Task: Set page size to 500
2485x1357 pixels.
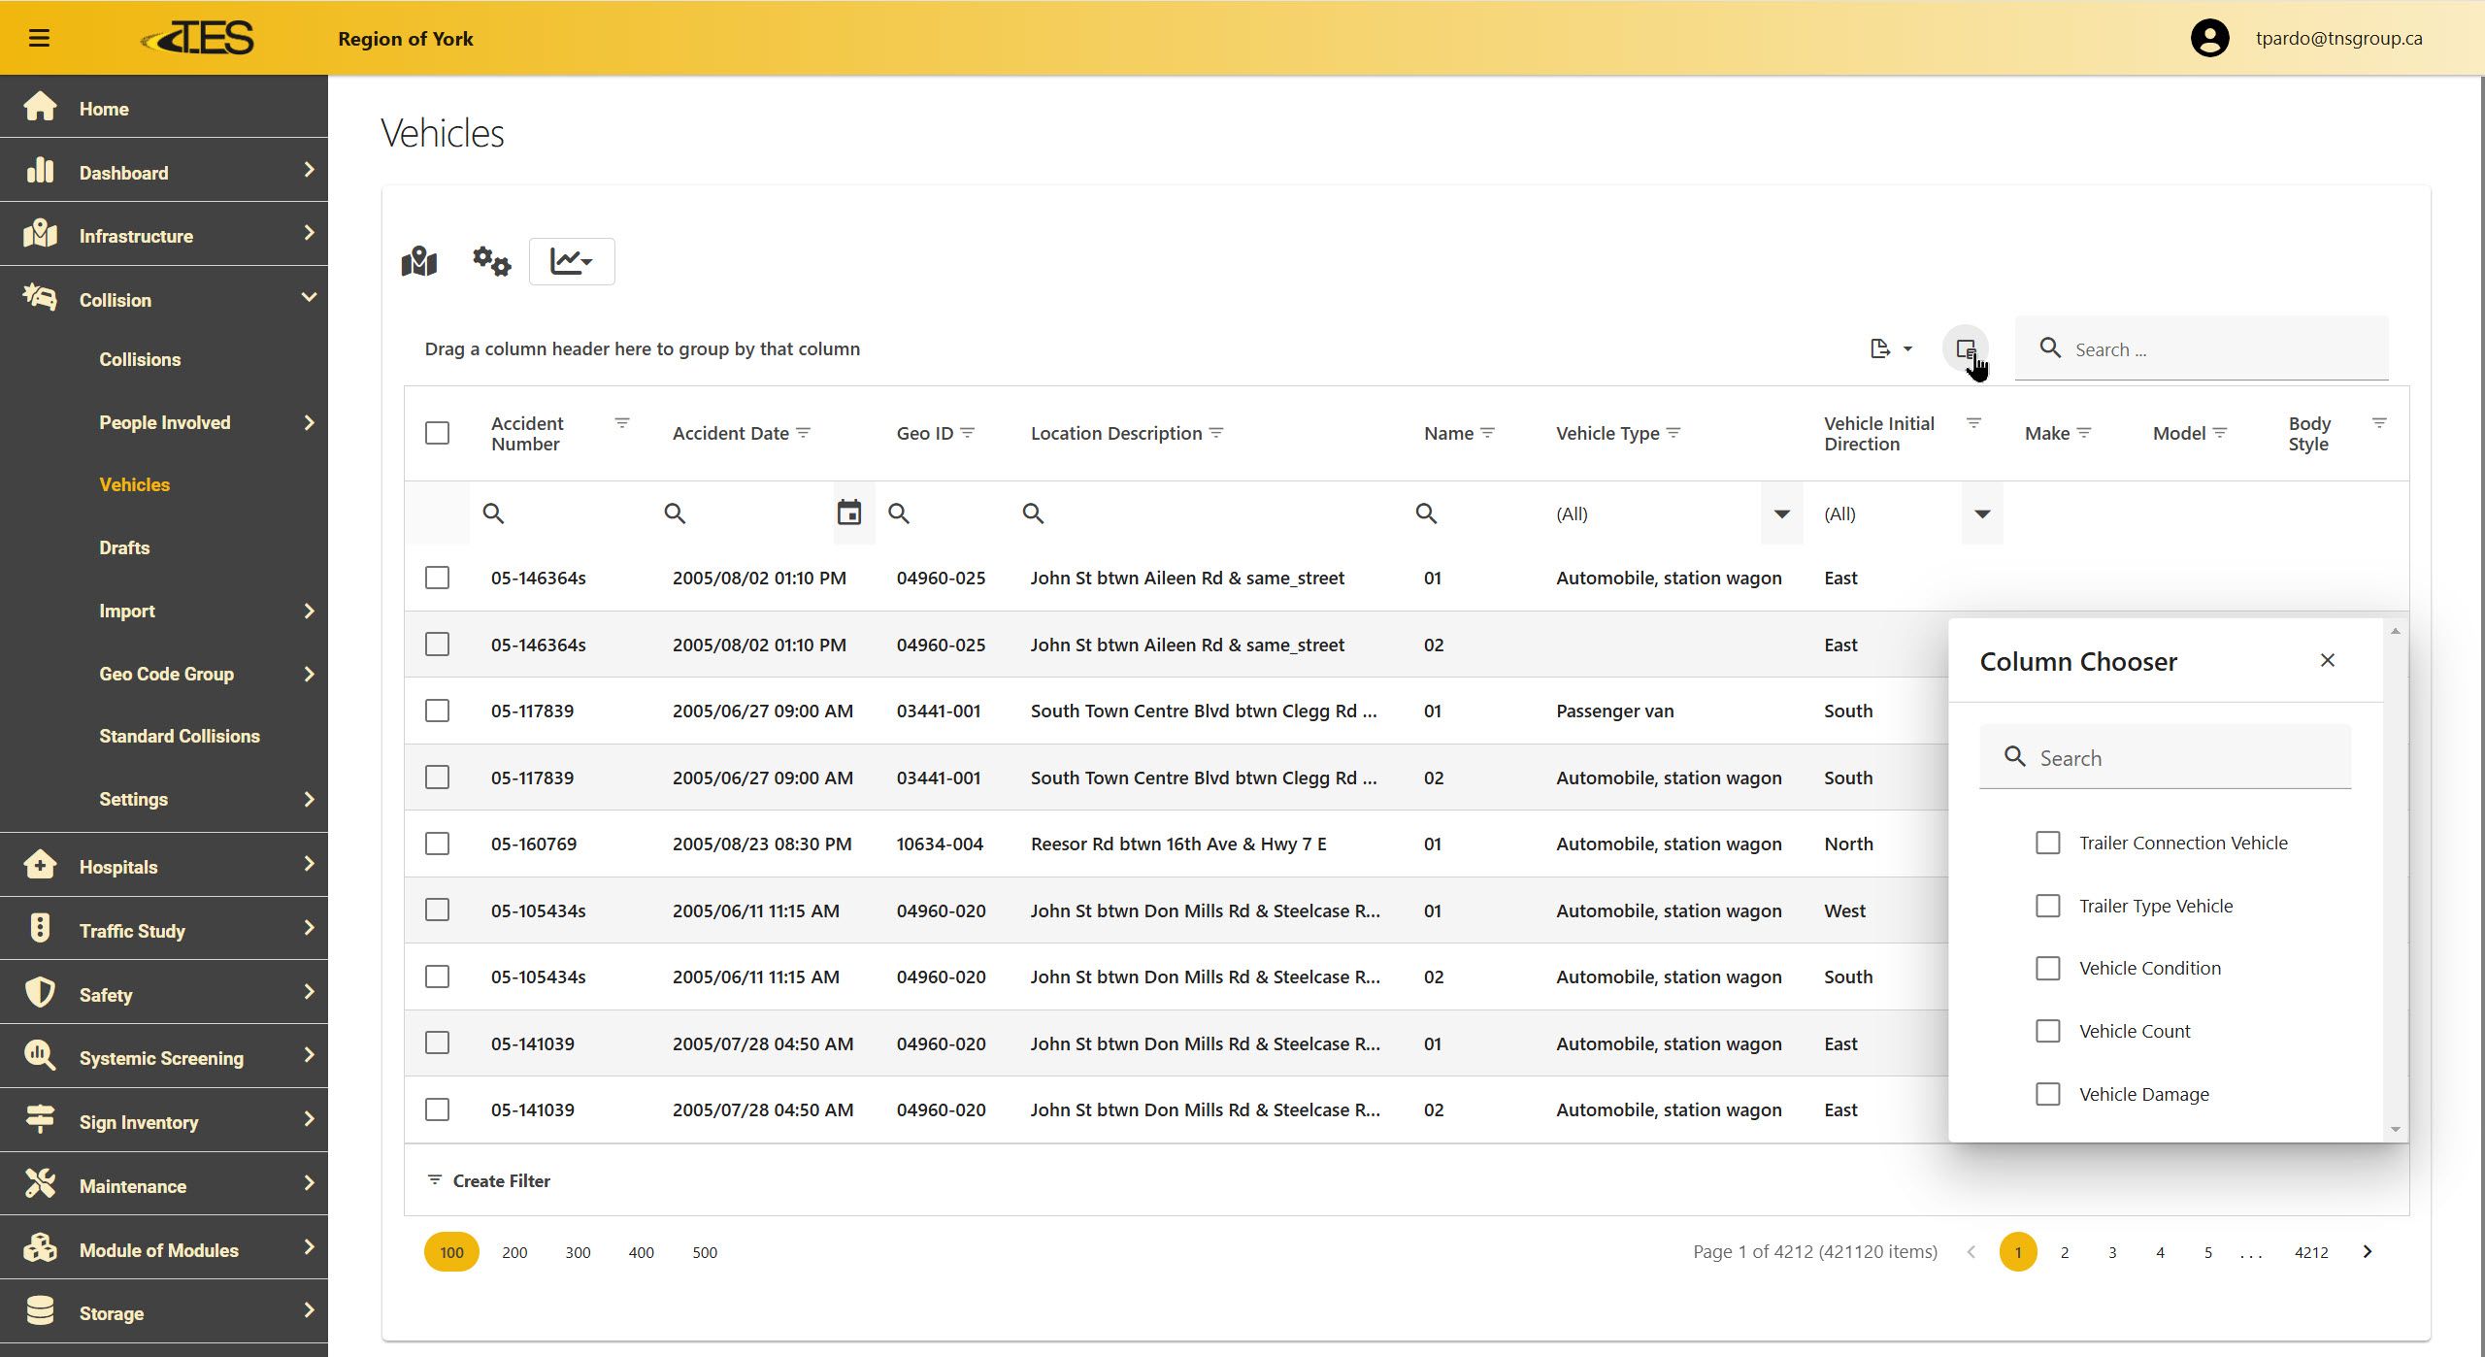Action: pos(705,1252)
